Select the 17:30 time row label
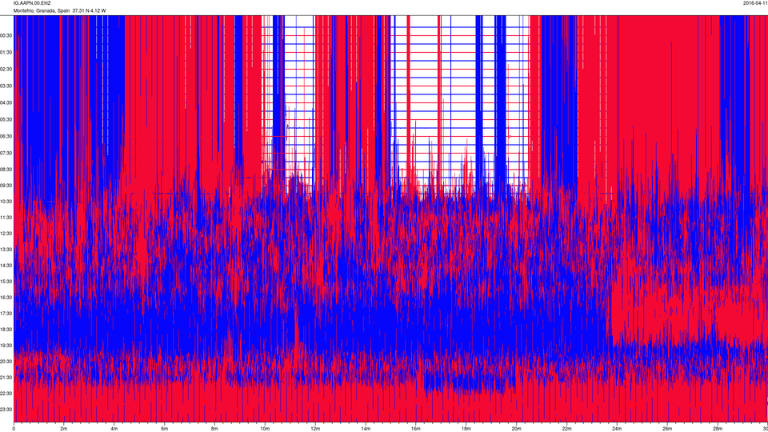The width and height of the screenshot is (768, 432). point(6,314)
